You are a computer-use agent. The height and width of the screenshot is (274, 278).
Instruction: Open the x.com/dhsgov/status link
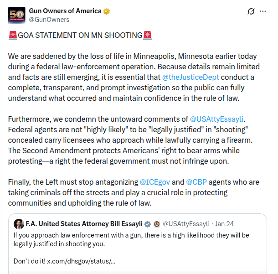pos(80,261)
